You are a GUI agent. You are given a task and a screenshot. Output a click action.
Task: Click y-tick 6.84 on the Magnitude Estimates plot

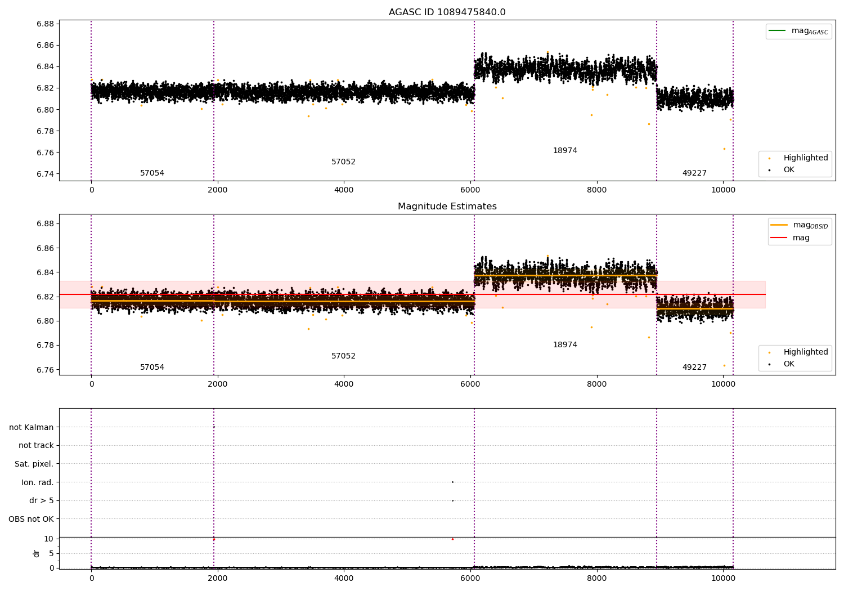[45, 272]
